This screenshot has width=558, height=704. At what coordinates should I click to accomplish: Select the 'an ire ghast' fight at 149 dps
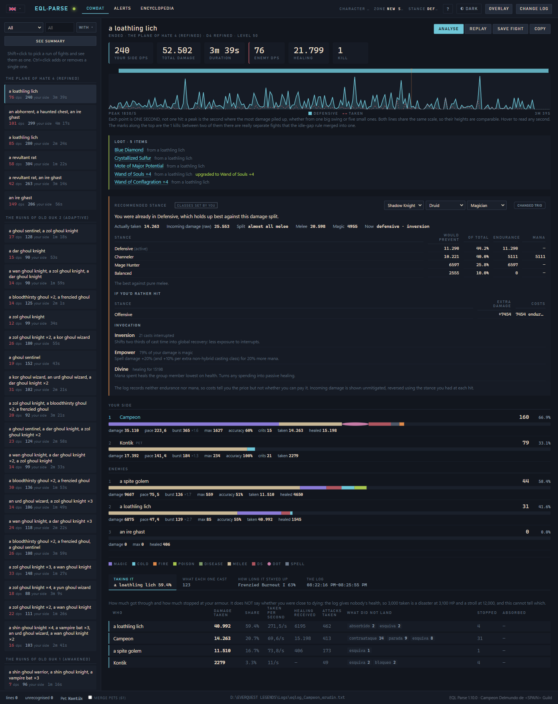pyautogui.click(x=50, y=201)
